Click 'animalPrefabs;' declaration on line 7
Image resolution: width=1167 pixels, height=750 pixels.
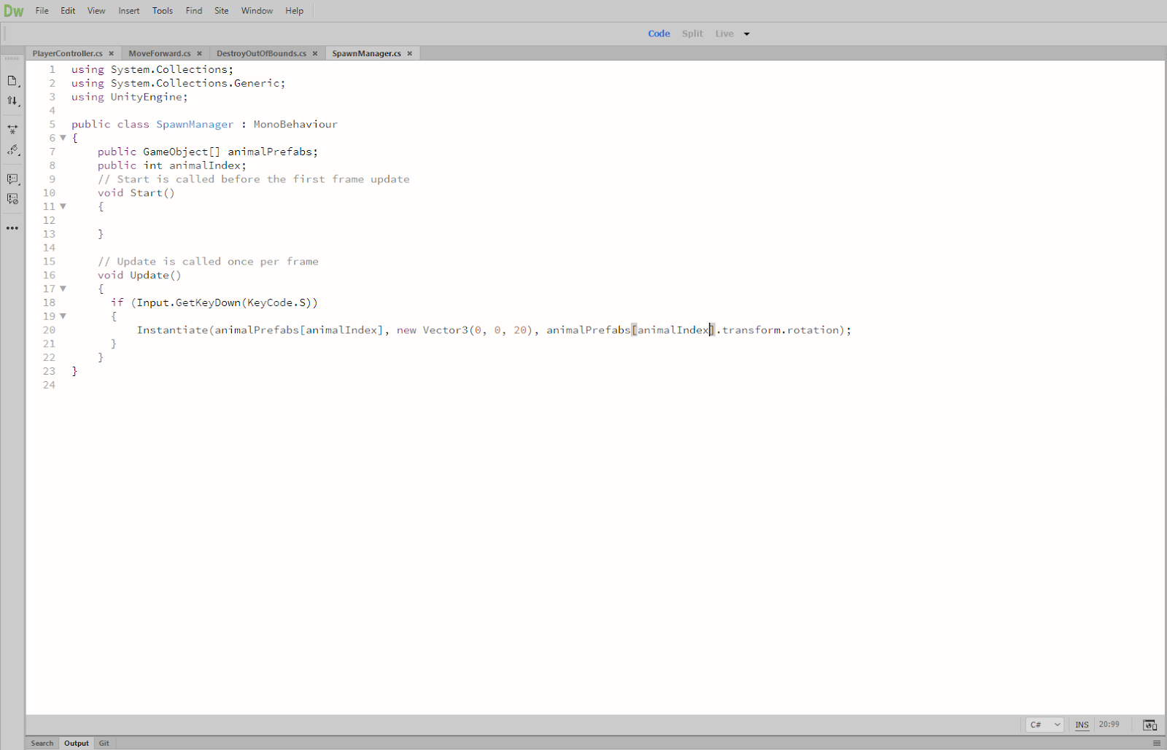pyautogui.click(x=273, y=152)
